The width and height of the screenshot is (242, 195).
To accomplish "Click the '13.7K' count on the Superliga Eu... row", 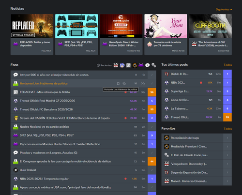I will click(x=209, y=91).
